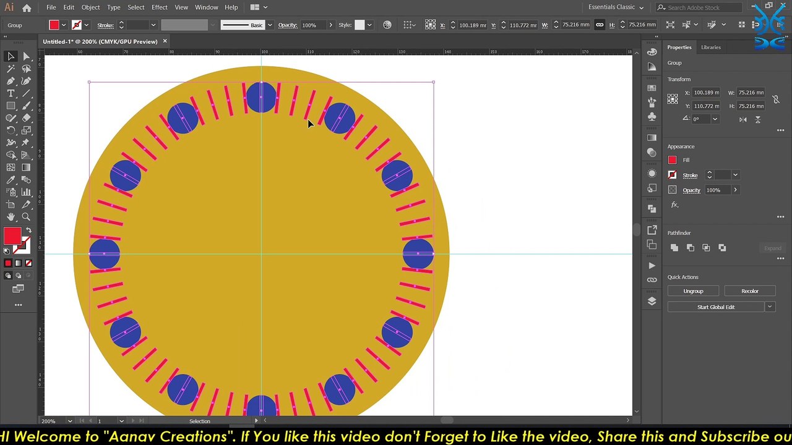
Task: Select the Mesh tool
Action: click(11, 167)
